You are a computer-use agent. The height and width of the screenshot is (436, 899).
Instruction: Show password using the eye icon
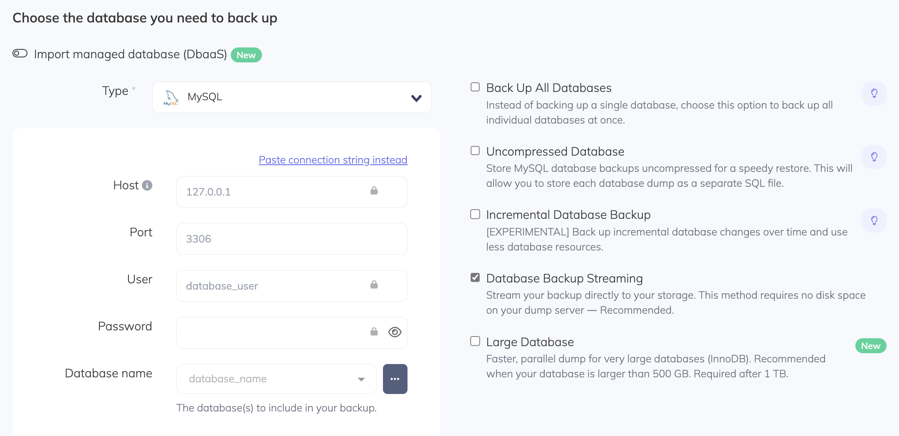click(x=395, y=332)
